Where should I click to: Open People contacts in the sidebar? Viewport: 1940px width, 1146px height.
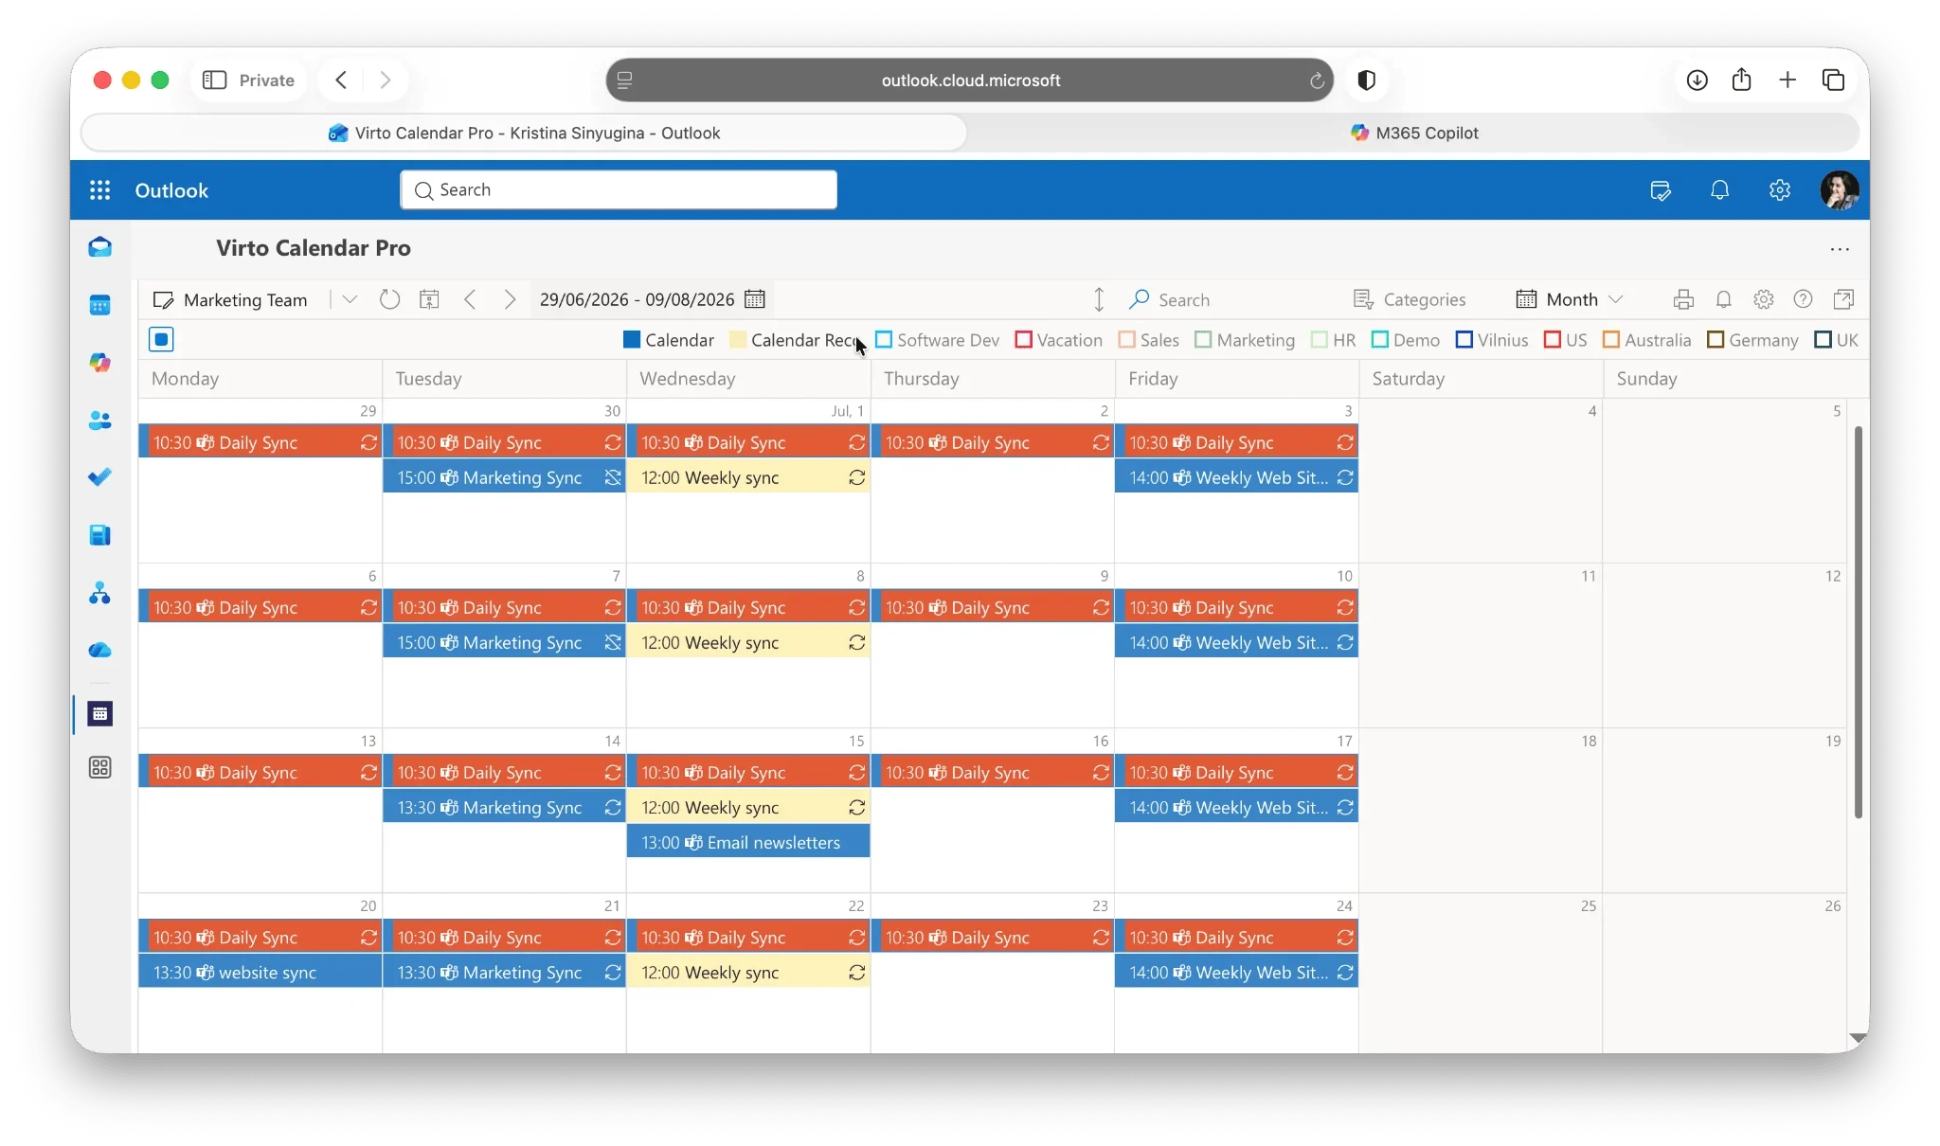pyautogui.click(x=99, y=421)
